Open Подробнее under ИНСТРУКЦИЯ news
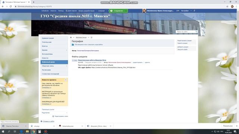 pyautogui.click(x=46, y=98)
